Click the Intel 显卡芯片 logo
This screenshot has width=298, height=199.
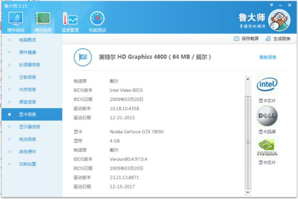pyautogui.click(x=267, y=85)
